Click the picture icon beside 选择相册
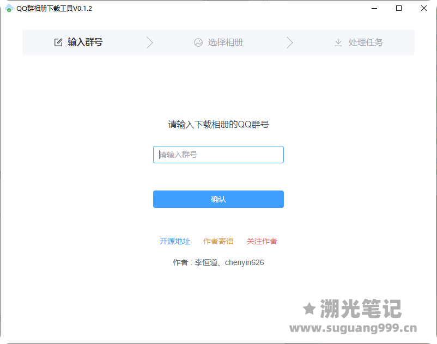The image size is (437, 344). pyautogui.click(x=198, y=42)
